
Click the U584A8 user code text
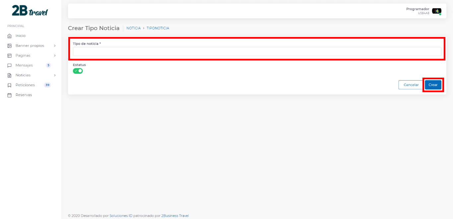424,13
